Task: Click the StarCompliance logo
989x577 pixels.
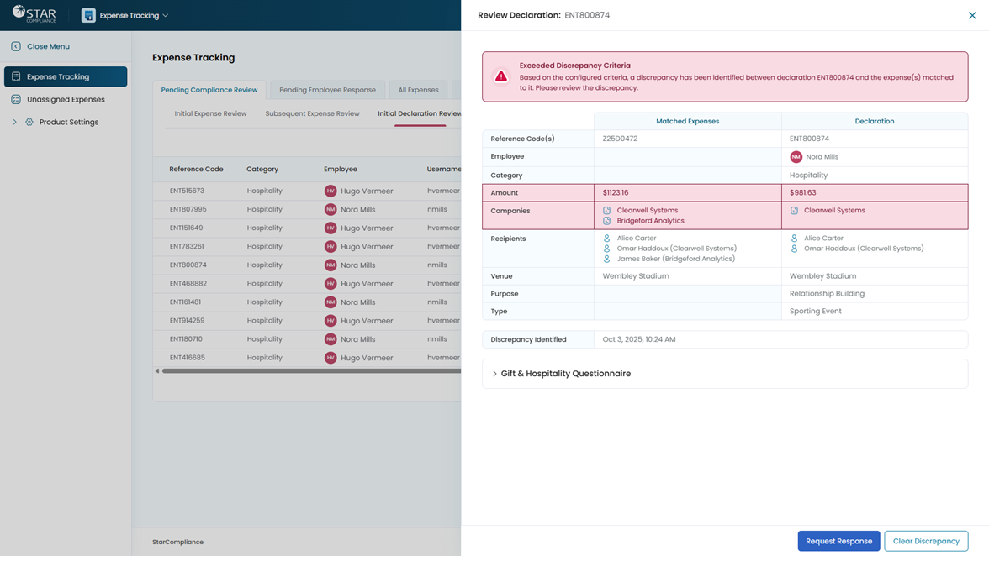Action: coord(34,14)
